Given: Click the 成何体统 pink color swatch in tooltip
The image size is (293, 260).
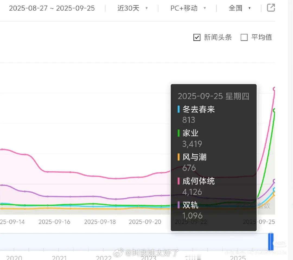Looking at the screenshot, I should [x=179, y=181].
